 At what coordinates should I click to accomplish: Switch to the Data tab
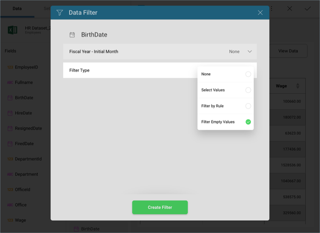point(17,9)
